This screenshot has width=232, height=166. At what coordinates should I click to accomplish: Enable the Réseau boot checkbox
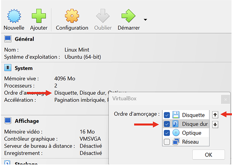pos(167,142)
